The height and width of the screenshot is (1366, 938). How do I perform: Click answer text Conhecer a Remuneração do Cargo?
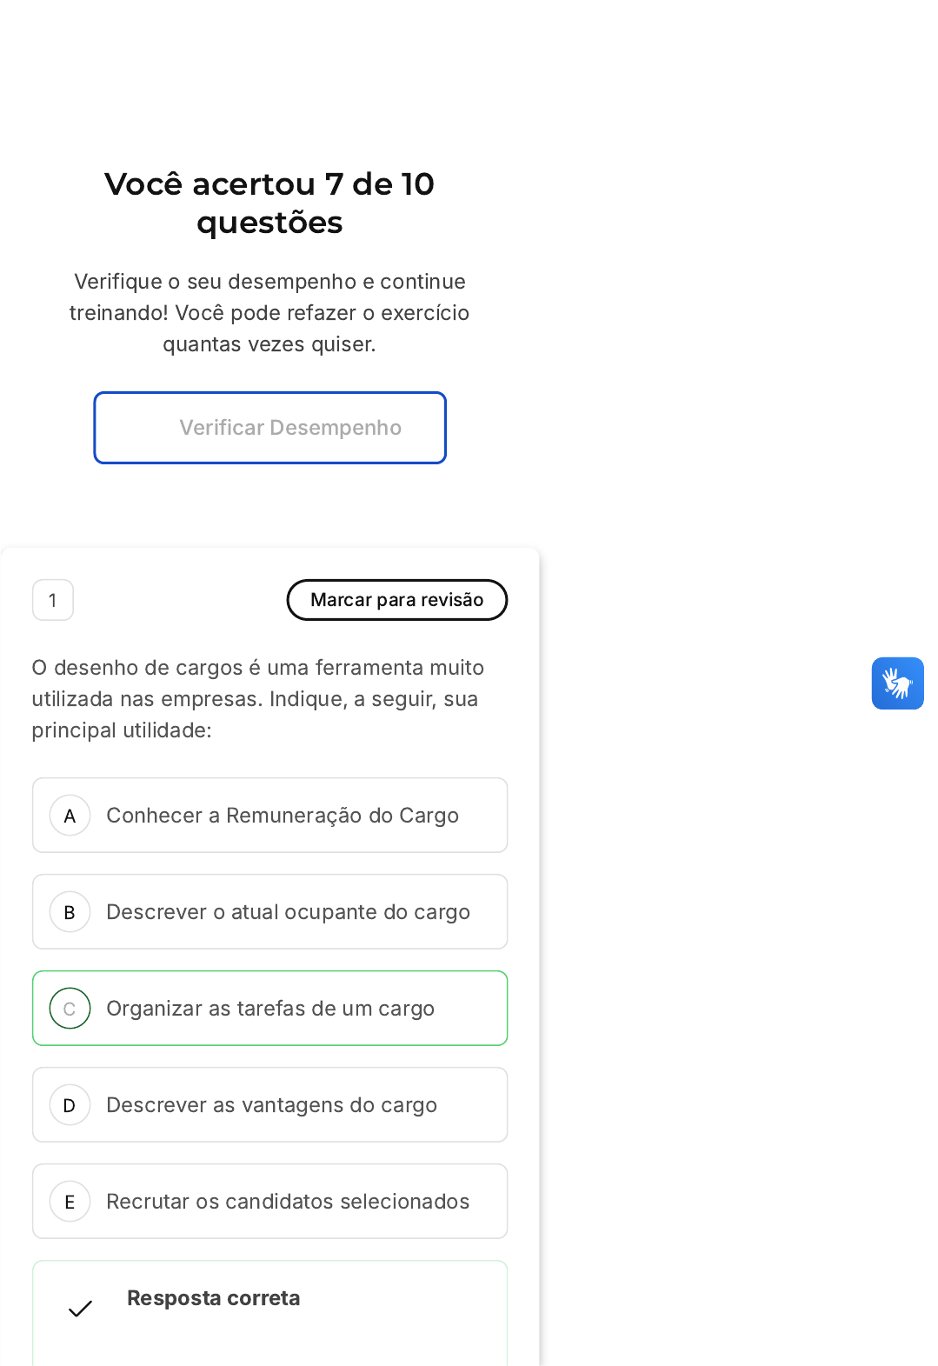[x=283, y=816]
